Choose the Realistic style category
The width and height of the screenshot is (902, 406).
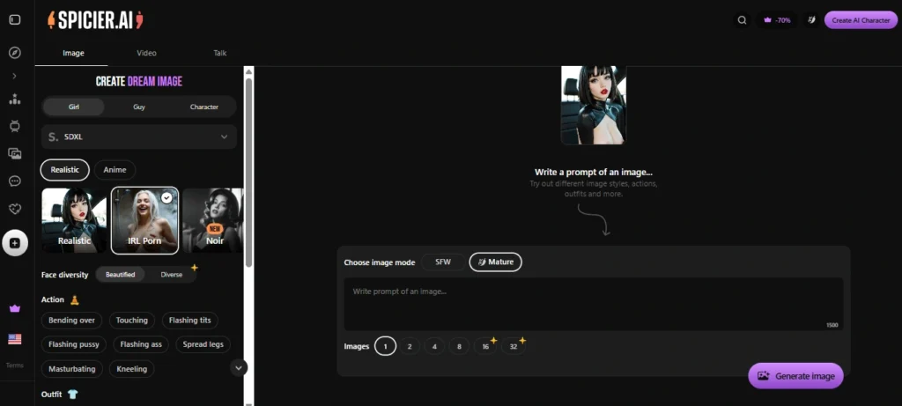[x=64, y=170]
